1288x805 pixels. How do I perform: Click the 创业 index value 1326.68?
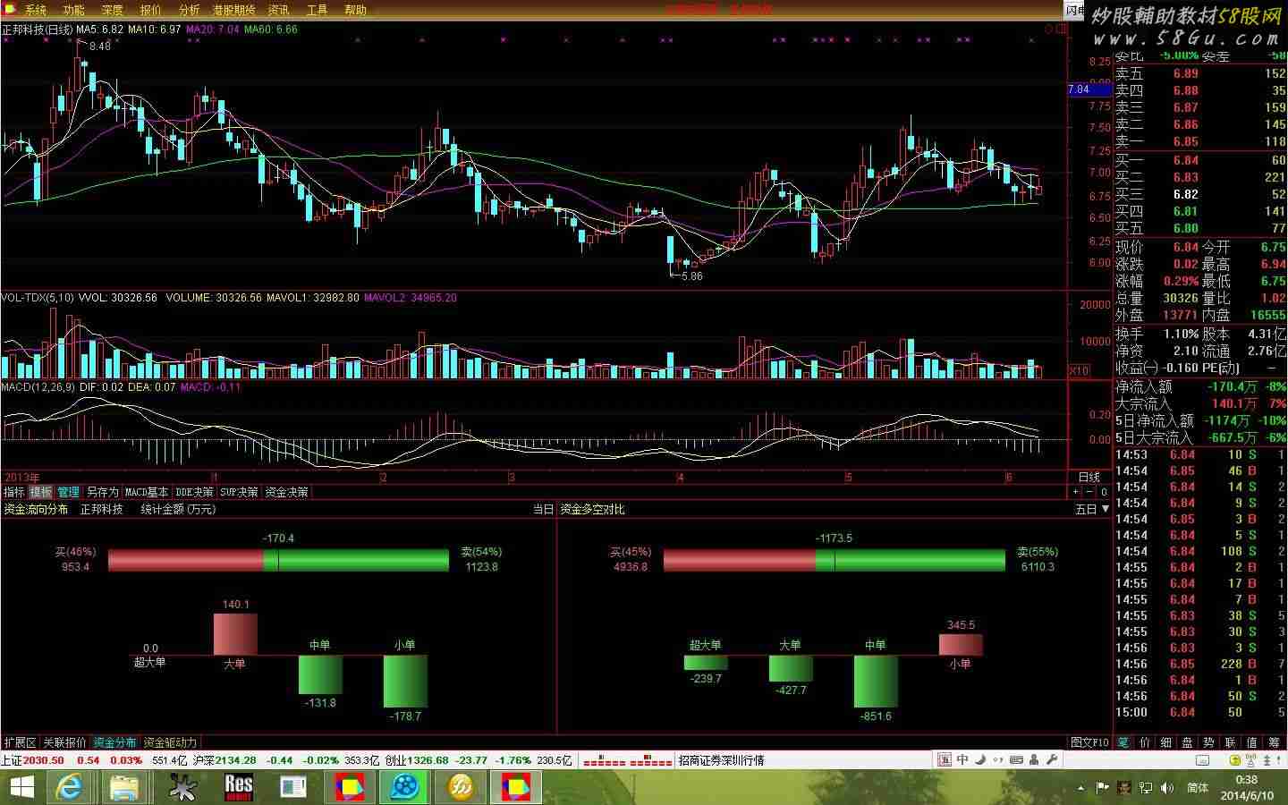(428, 760)
